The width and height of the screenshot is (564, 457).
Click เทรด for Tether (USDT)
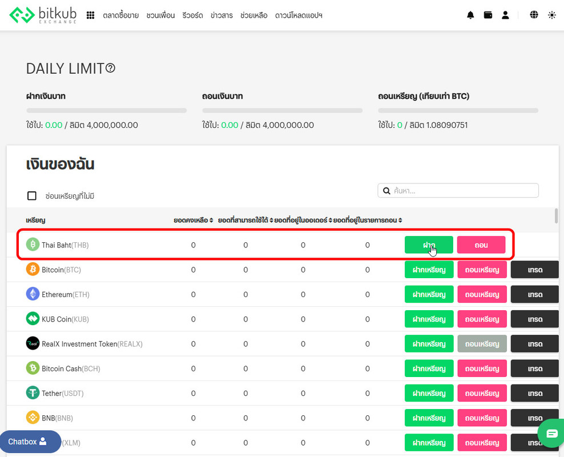(x=535, y=393)
